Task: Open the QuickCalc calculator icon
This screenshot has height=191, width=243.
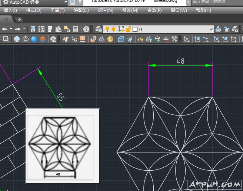Action: [76, 29]
